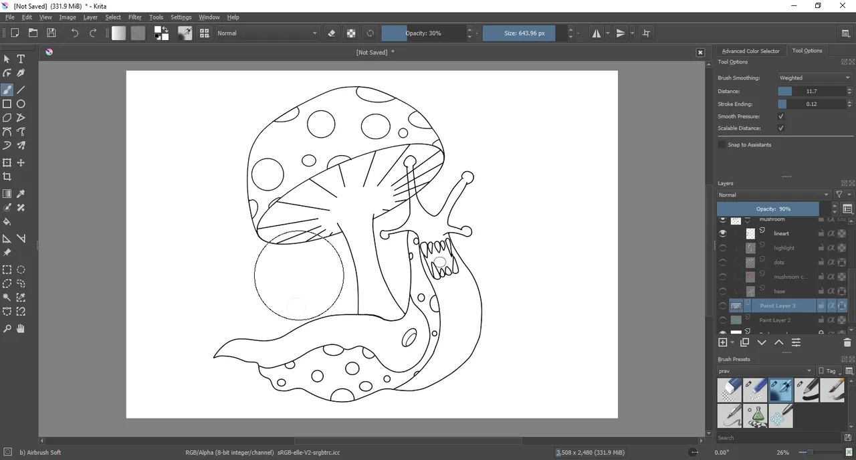Enable Snap to Assistants checkbox
The height and width of the screenshot is (460, 856).
pyautogui.click(x=722, y=144)
